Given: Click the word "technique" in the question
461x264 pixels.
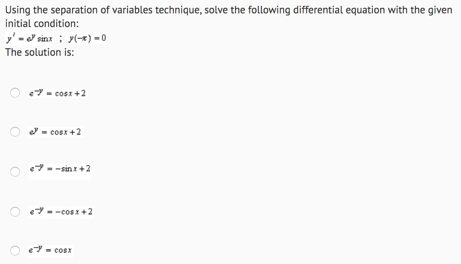Looking at the screenshot, I should click(x=178, y=10).
